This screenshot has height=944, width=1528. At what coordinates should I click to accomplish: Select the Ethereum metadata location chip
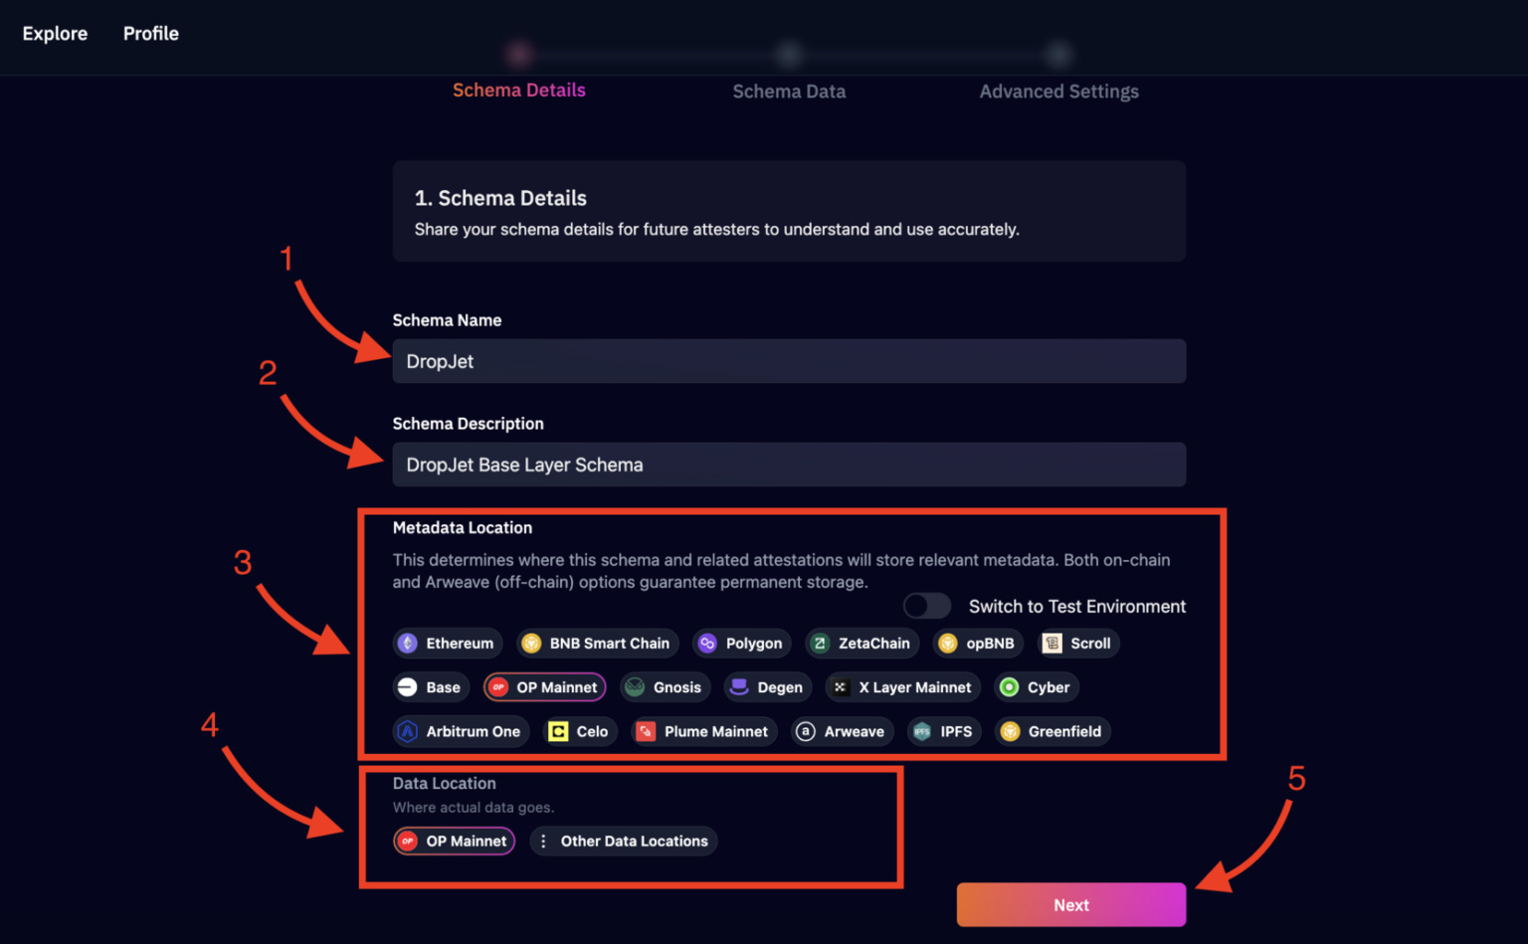(x=447, y=643)
